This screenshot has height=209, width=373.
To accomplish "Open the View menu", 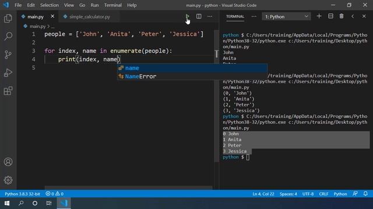I will tap(69, 5).
